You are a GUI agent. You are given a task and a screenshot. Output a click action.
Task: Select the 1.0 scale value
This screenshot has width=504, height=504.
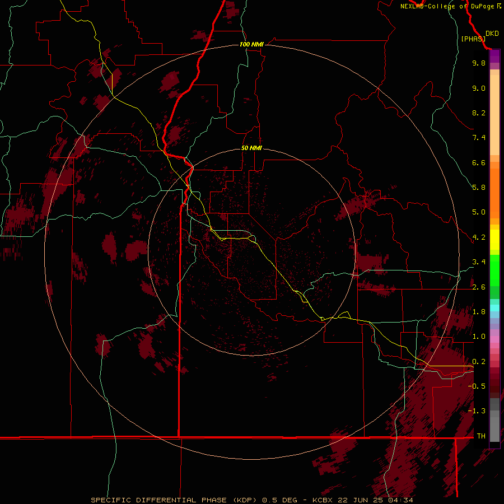(479, 337)
